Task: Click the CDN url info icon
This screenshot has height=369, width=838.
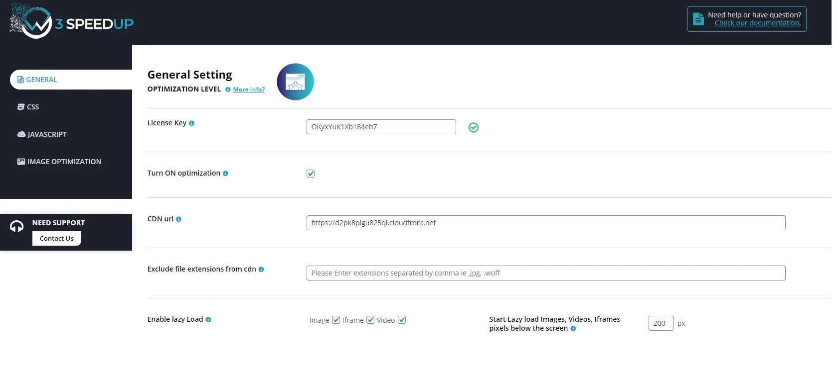Action: (178, 219)
